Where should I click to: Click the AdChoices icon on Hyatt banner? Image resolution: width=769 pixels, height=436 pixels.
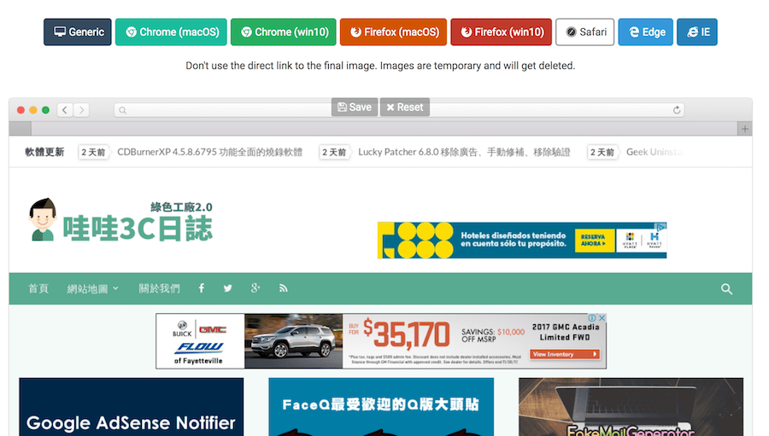click(x=661, y=227)
